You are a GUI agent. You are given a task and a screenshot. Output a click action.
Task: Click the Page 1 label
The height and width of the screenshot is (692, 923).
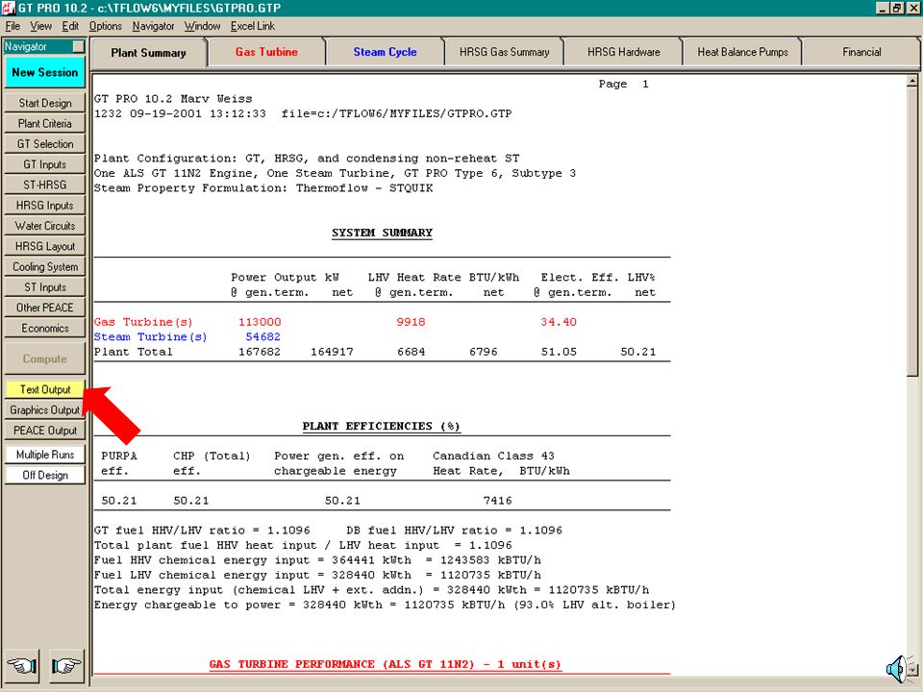click(623, 85)
